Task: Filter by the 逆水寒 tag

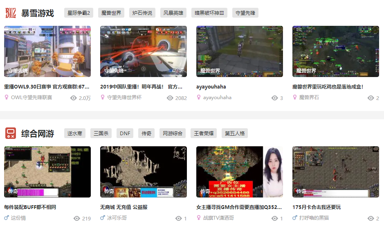Action: (75, 133)
